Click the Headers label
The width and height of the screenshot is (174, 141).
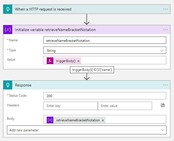pos(13,105)
